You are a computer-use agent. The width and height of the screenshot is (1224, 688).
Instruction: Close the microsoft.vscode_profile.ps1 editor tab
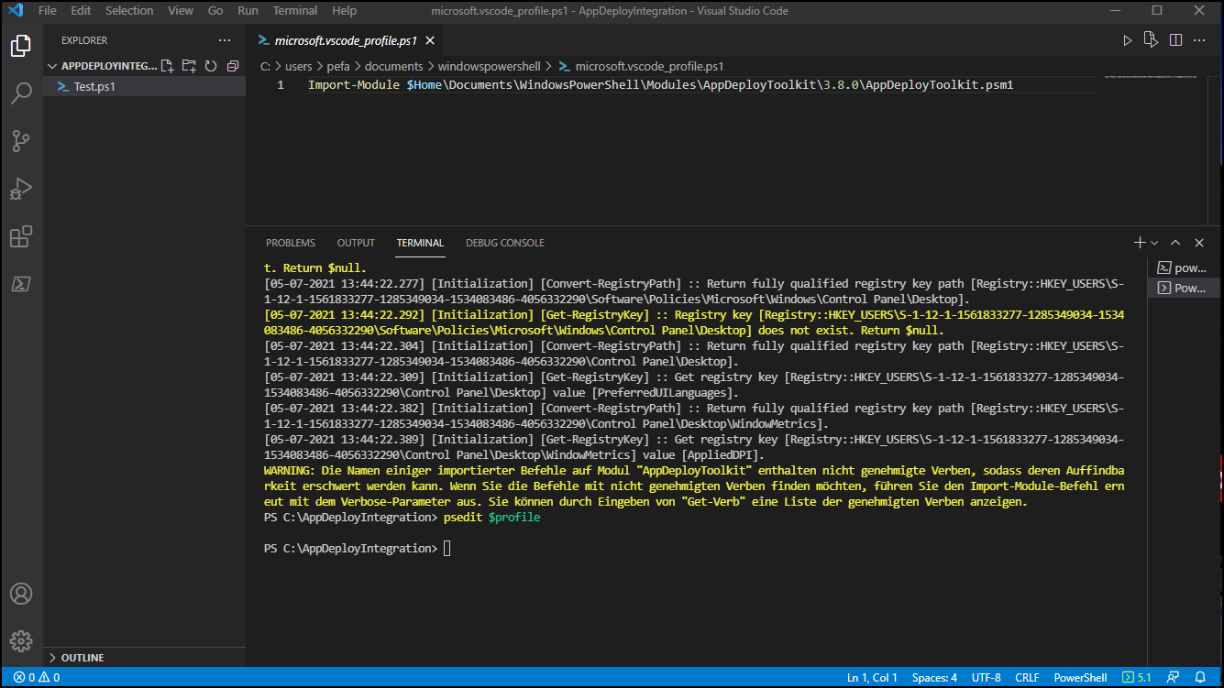431,40
